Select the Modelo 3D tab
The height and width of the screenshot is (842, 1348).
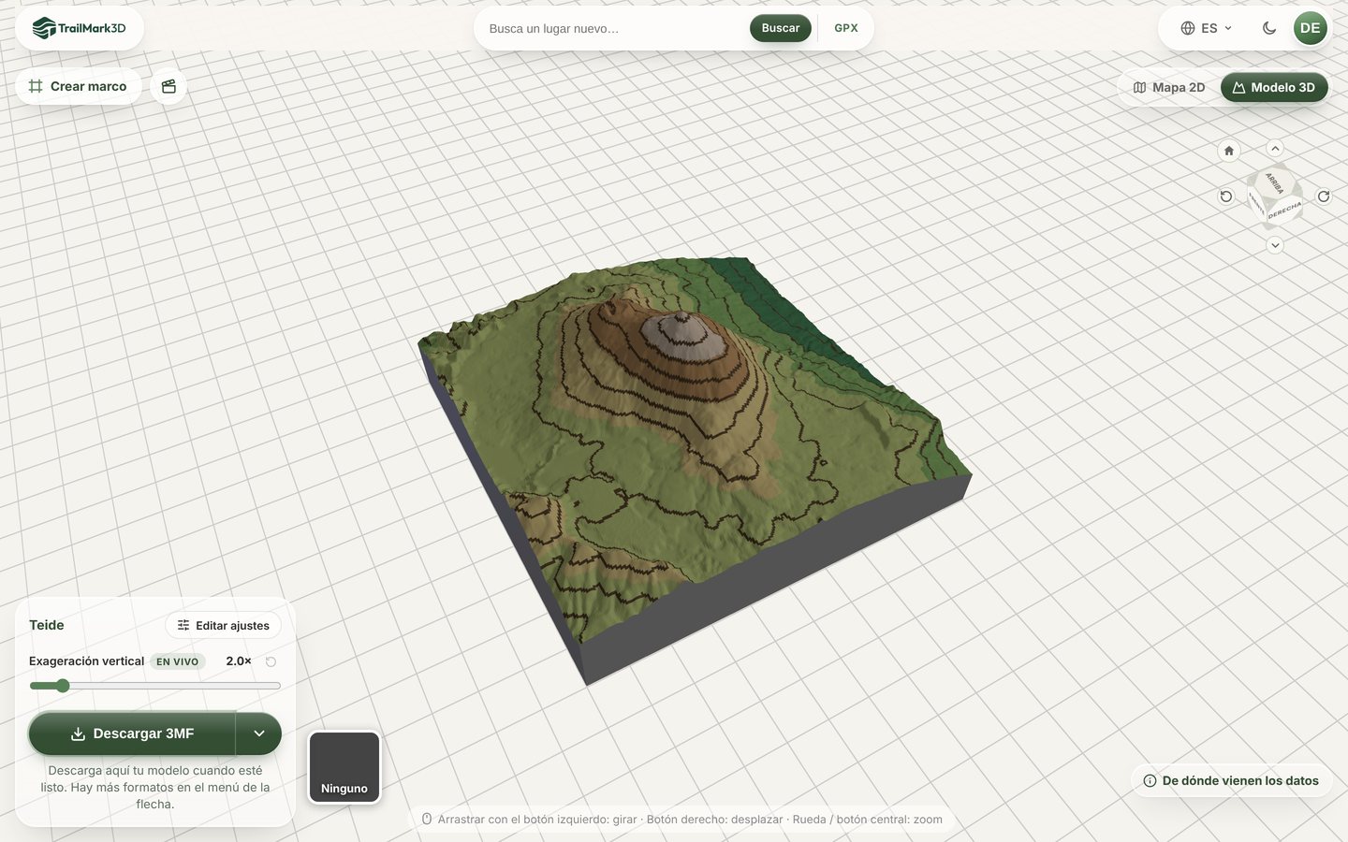coord(1274,87)
